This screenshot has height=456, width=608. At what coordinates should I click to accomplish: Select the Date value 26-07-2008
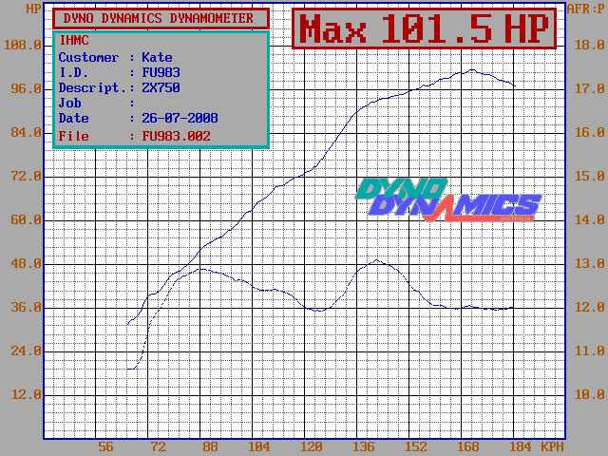click(180, 118)
